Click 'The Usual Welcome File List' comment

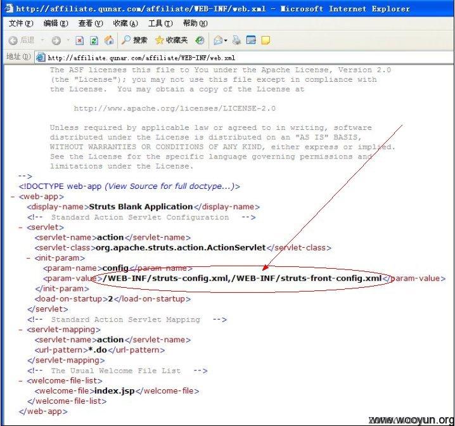pyautogui.click(x=116, y=371)
